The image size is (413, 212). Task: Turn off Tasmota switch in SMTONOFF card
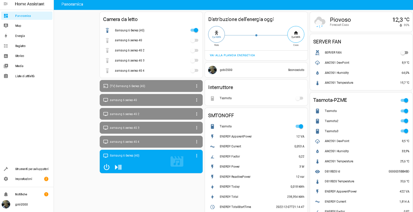pos(299,126)
